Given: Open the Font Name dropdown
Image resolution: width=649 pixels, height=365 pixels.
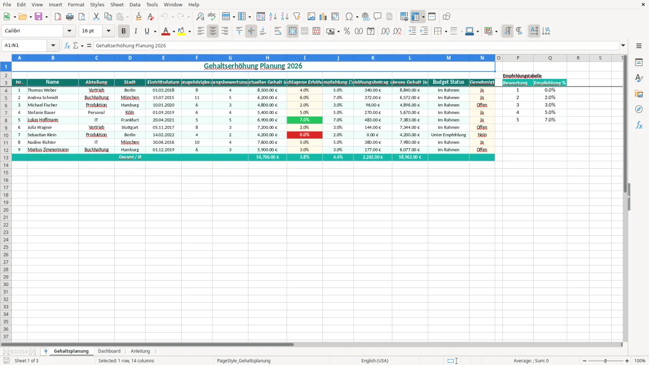Looking at the screenshot, I should coord(69,31).
